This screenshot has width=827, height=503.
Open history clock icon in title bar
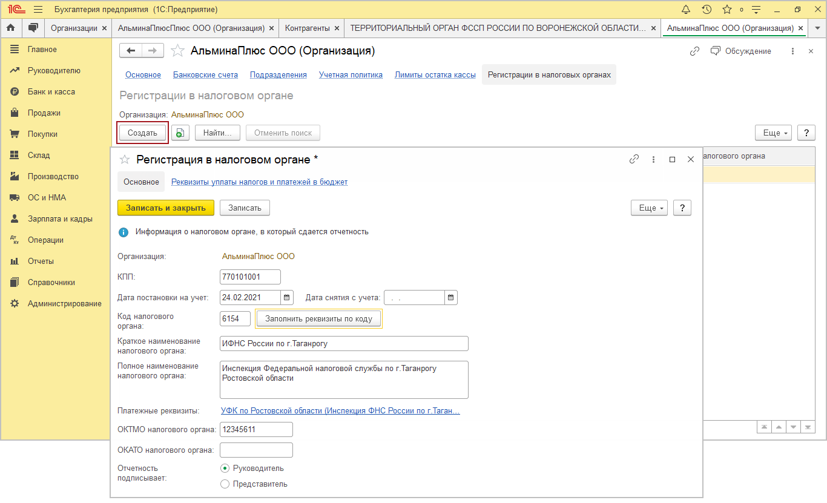pos(707,10)
